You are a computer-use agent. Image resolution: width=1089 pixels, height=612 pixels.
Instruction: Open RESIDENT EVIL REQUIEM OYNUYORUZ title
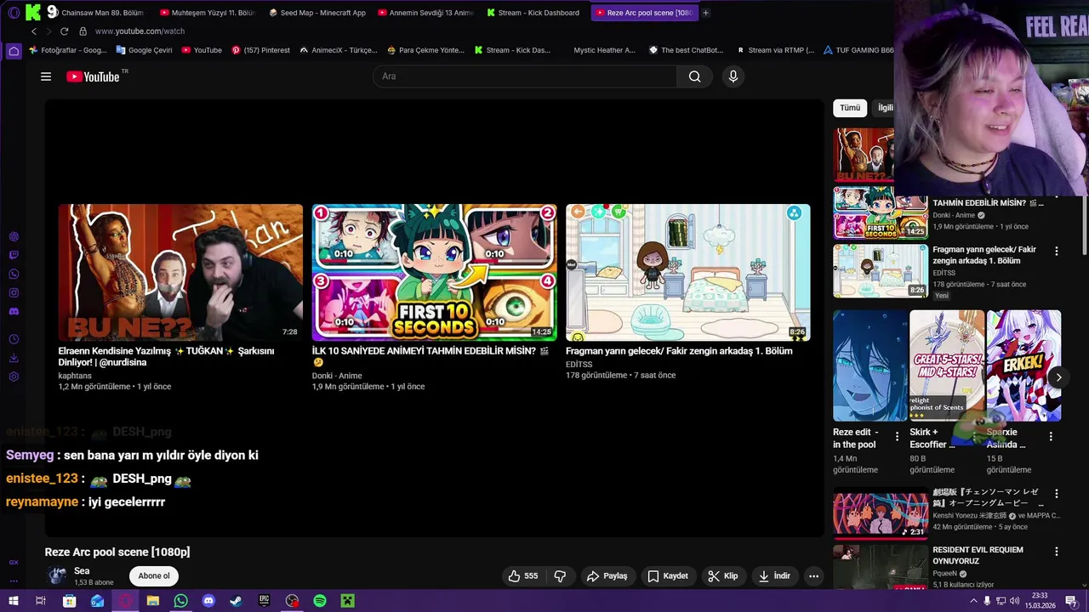978,556
